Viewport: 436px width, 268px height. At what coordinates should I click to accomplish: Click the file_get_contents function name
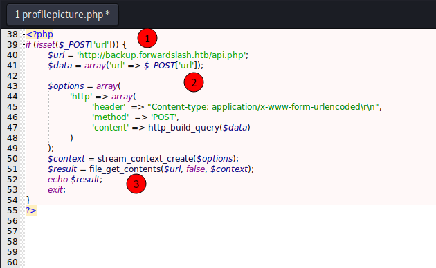tap(125, 169)
